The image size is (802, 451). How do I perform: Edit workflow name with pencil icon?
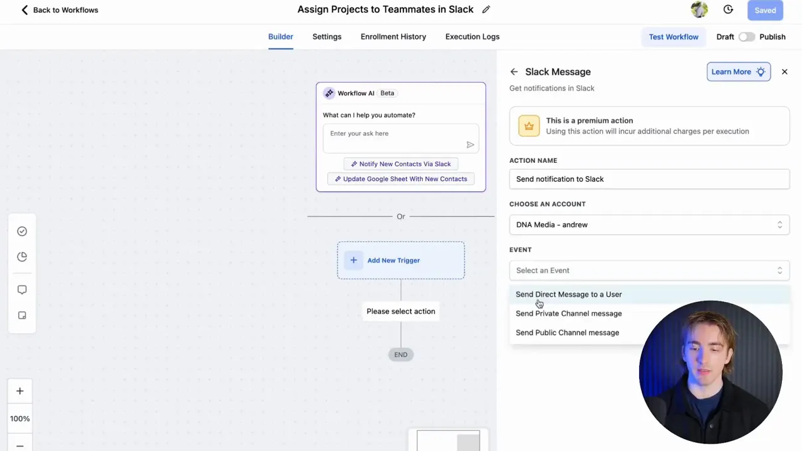coord(486,9)
